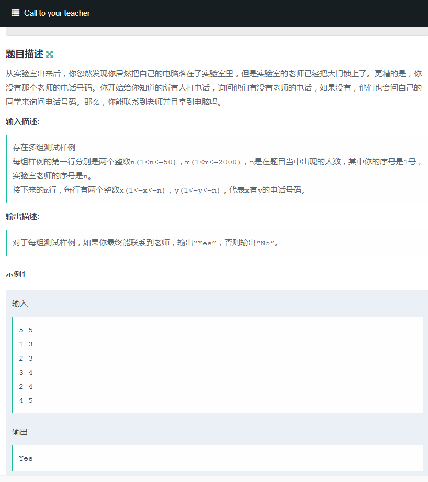The width and height of the screenshot is (428, 482).
Task: Click the line starting 没有那个老师的电话号码
Action: coord(214,88)
